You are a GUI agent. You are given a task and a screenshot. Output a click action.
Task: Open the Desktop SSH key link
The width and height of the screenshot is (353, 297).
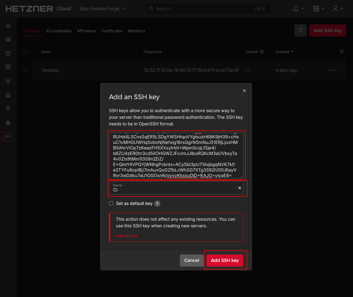pyautogui.click(x=50, y=70)
